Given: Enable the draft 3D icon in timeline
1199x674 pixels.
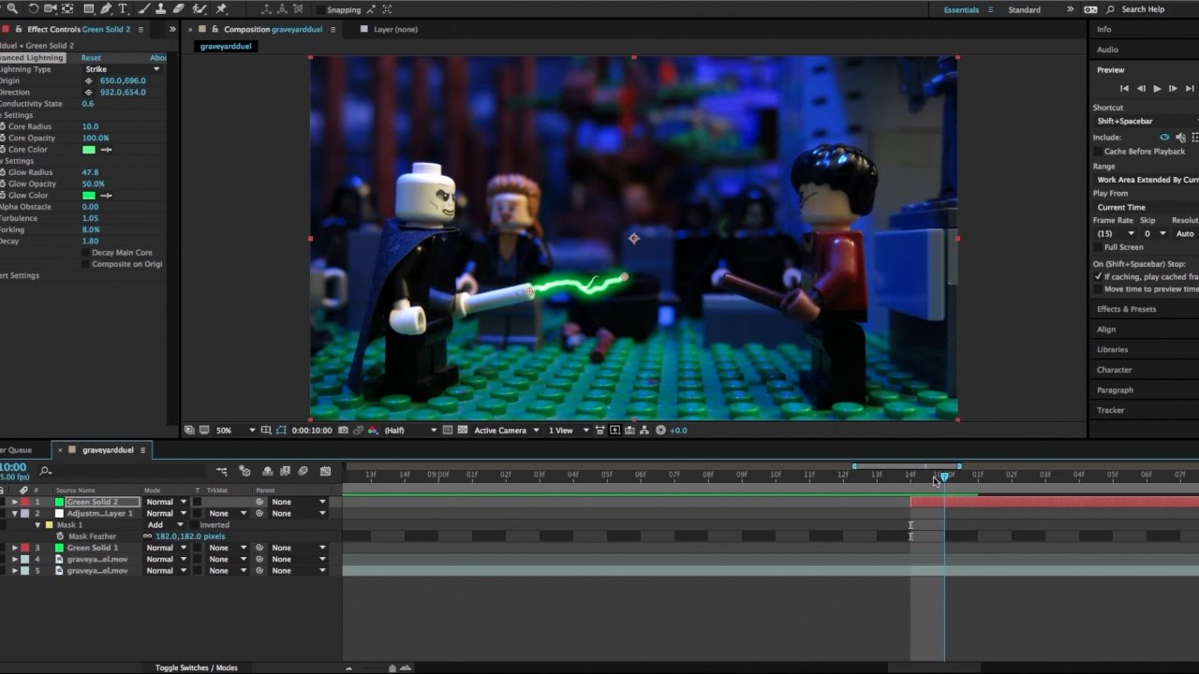Looking at the screenshot, I should click(244, 471).
